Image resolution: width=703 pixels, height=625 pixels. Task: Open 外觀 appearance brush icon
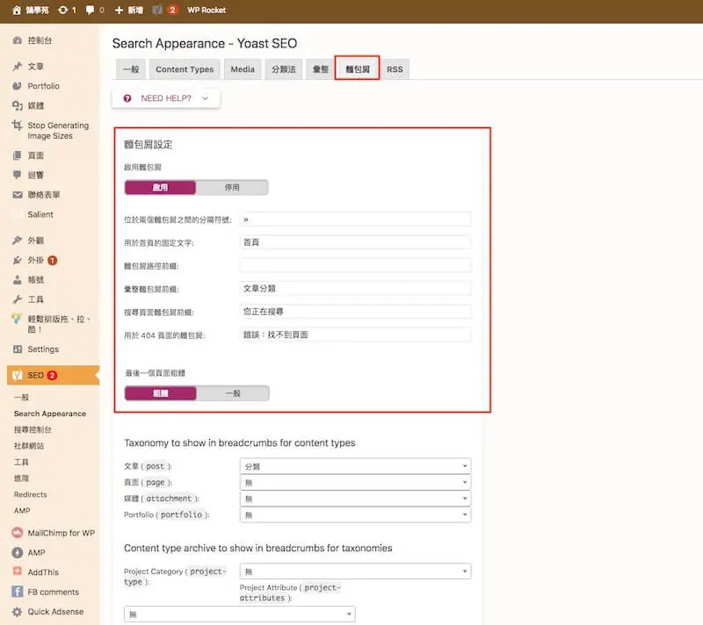[x=17, y=241]
